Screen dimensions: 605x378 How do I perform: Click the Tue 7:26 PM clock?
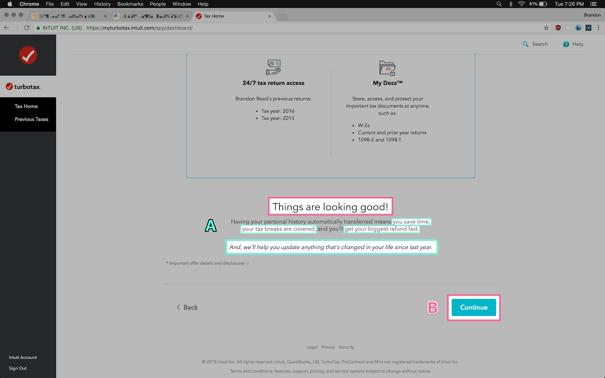tap(569, 4)
